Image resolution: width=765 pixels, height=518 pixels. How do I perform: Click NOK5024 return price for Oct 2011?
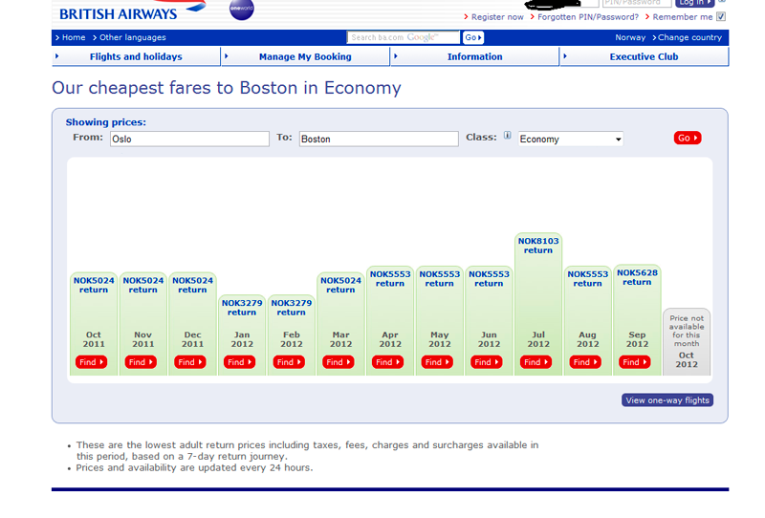(94, 285)
